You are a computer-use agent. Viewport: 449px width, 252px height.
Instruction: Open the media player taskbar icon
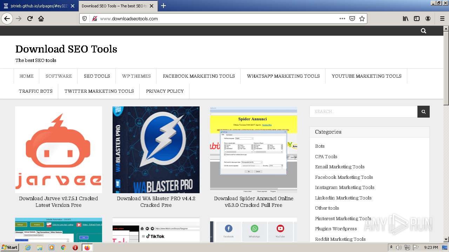[x=52, y=247]
